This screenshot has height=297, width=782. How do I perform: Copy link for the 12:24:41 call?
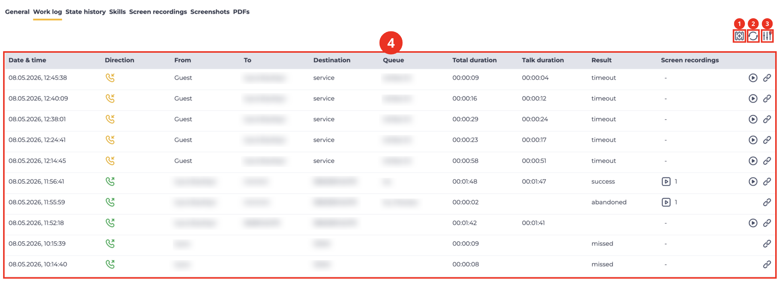point(767,140)
